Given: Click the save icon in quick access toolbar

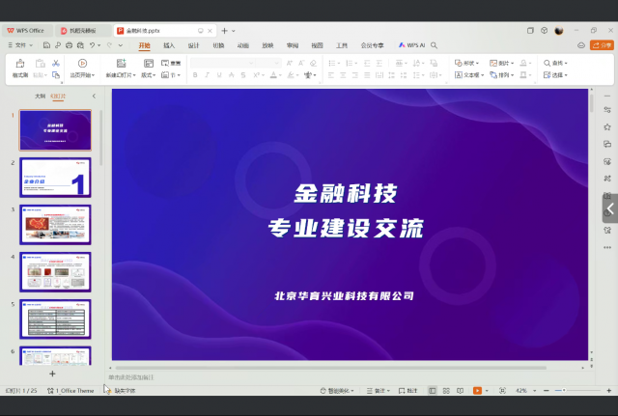Looking at the screenshot, I should click(x=44, y=45).
